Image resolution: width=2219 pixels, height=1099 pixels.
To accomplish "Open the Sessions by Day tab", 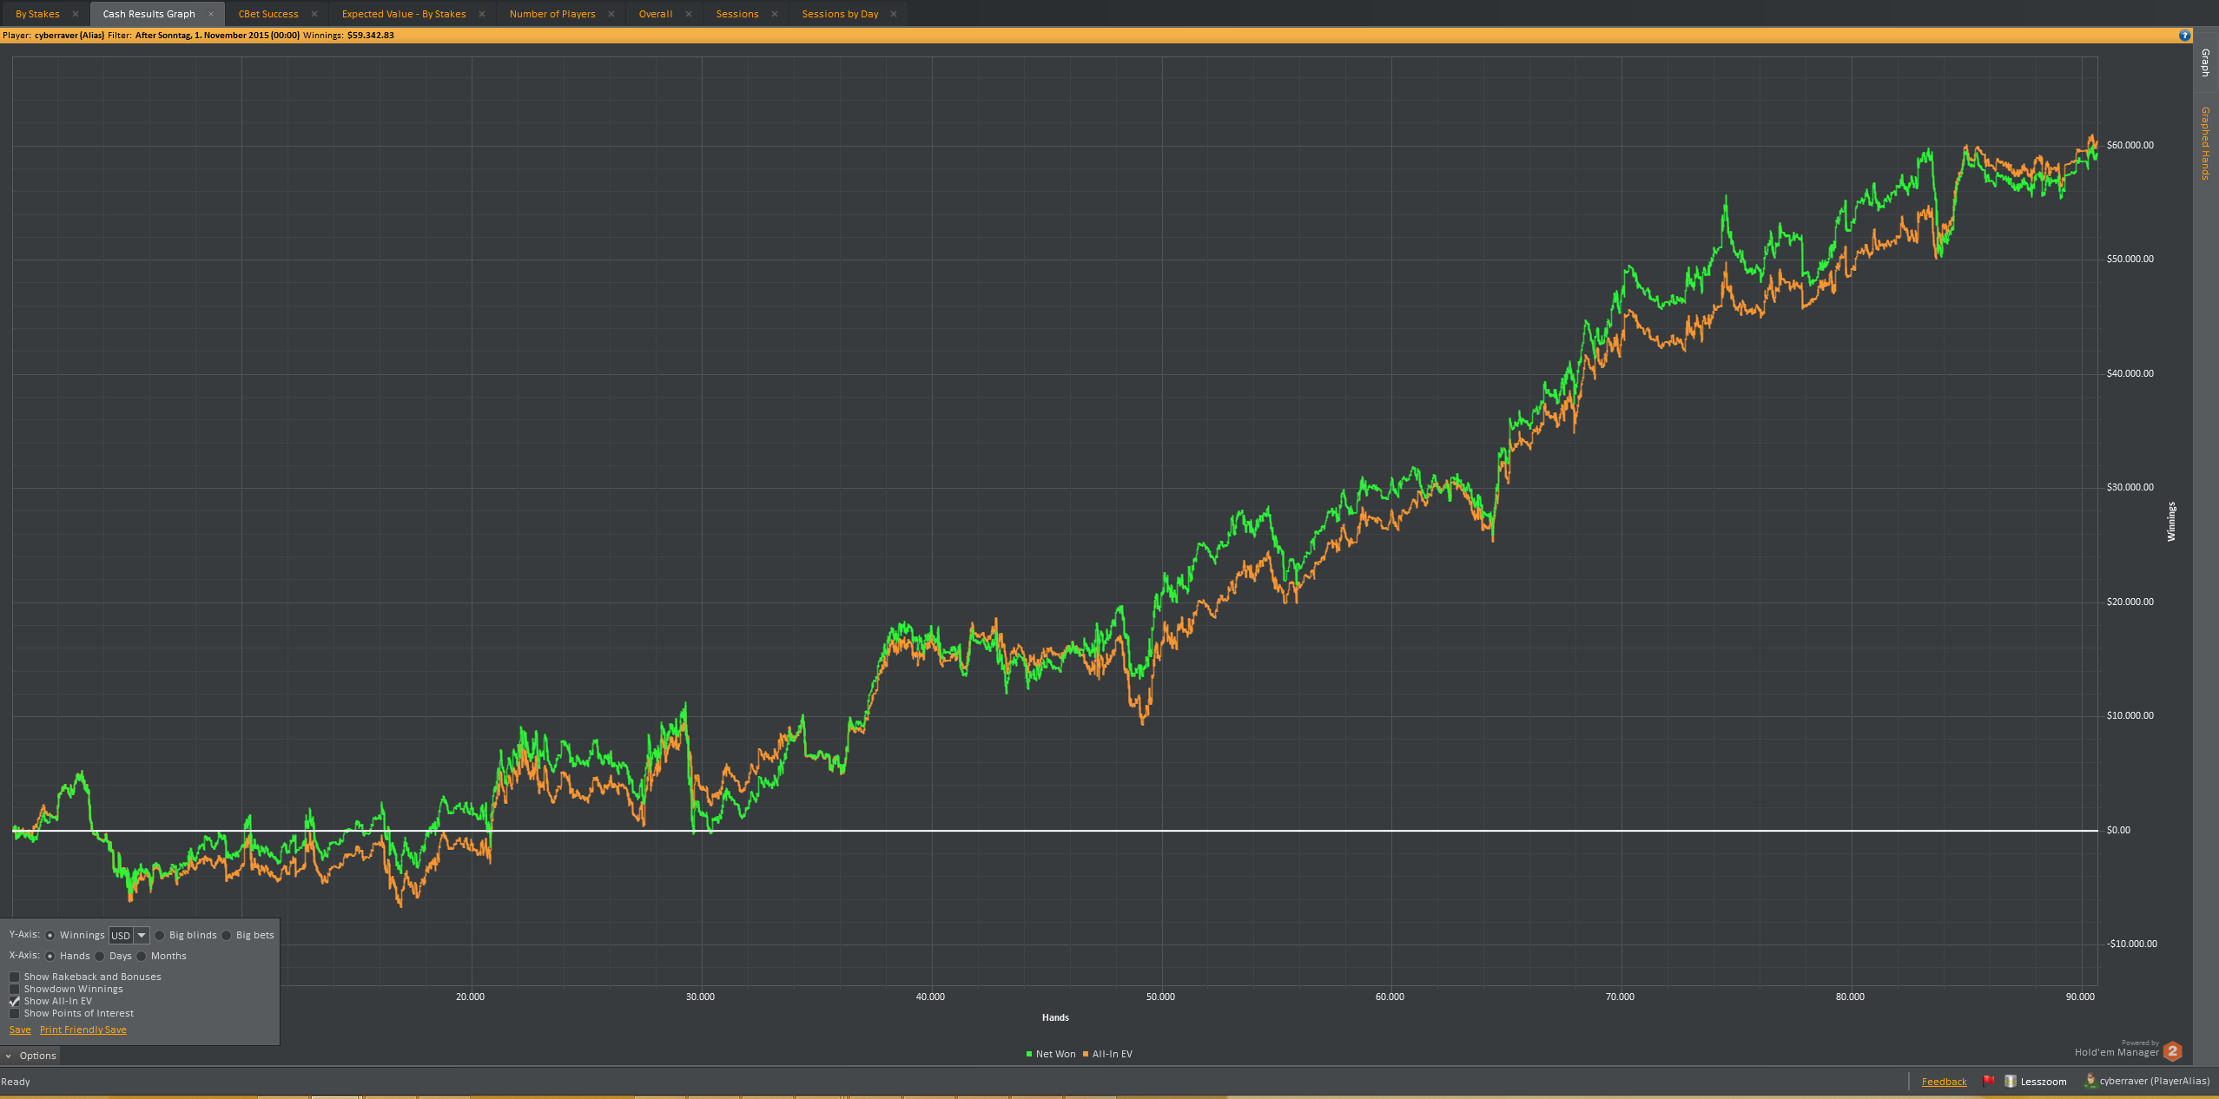I will coord(840,14).
